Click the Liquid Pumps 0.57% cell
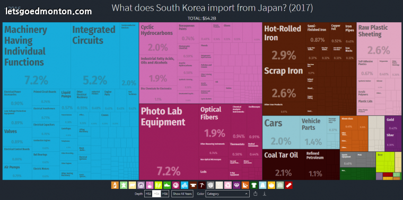The image size is (403, 200). (x=67, y=100)
